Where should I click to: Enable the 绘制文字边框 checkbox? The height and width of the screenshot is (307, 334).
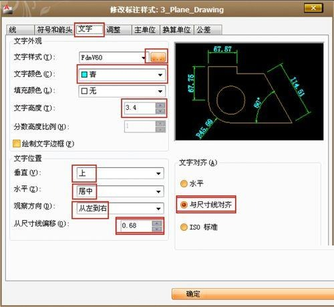pyautogui.click(x=17, y=144)
